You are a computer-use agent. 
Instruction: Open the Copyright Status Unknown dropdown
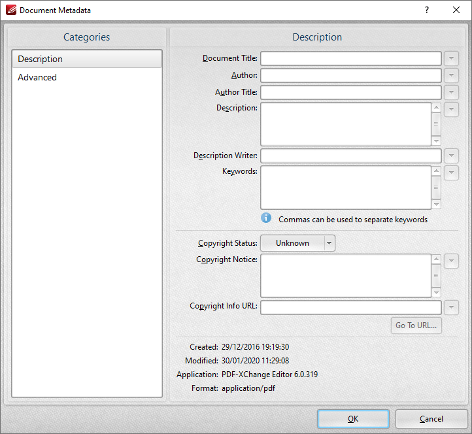pos(297,243)
